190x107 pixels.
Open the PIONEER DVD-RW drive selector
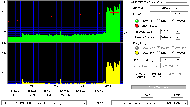tap(44, 103)
